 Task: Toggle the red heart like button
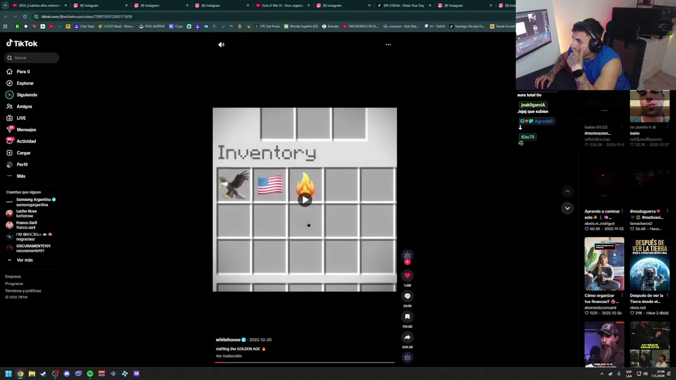point(407,275)
